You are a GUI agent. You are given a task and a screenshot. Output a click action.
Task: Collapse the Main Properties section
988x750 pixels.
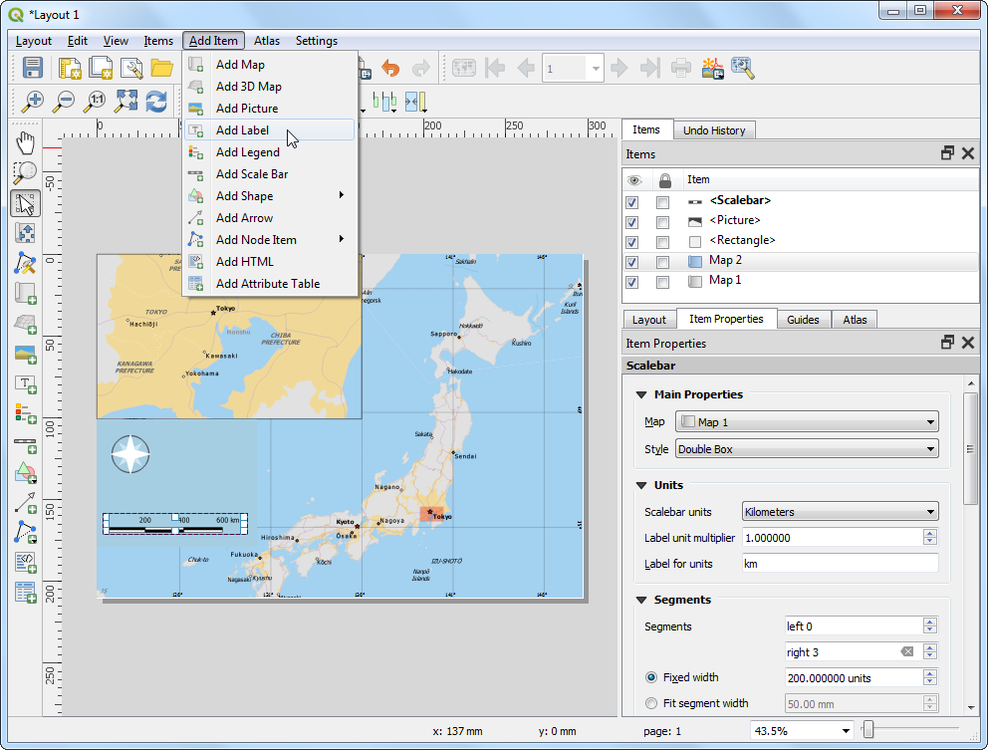click(x=641, y=394)
